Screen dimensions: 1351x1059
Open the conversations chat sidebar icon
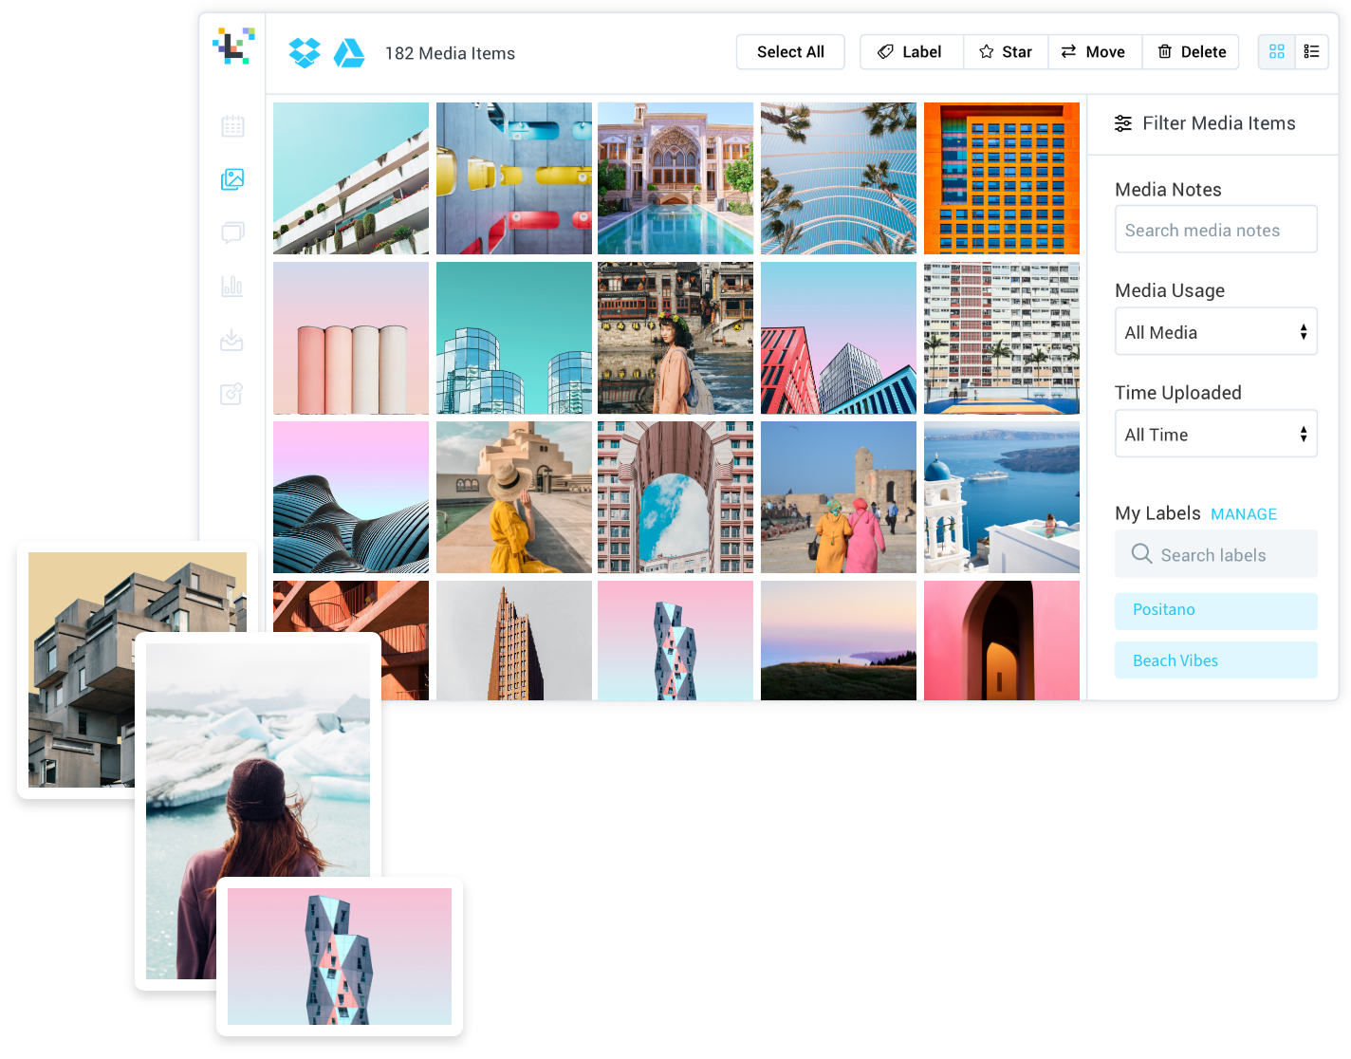232,232
